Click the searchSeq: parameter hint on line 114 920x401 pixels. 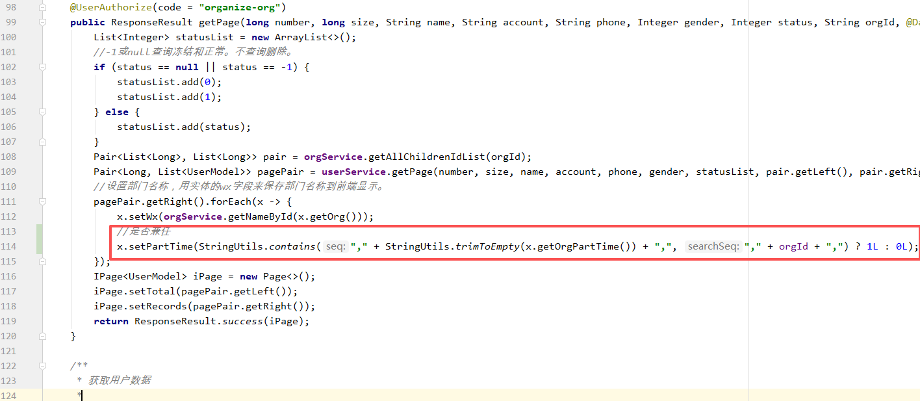pos(713,246)
